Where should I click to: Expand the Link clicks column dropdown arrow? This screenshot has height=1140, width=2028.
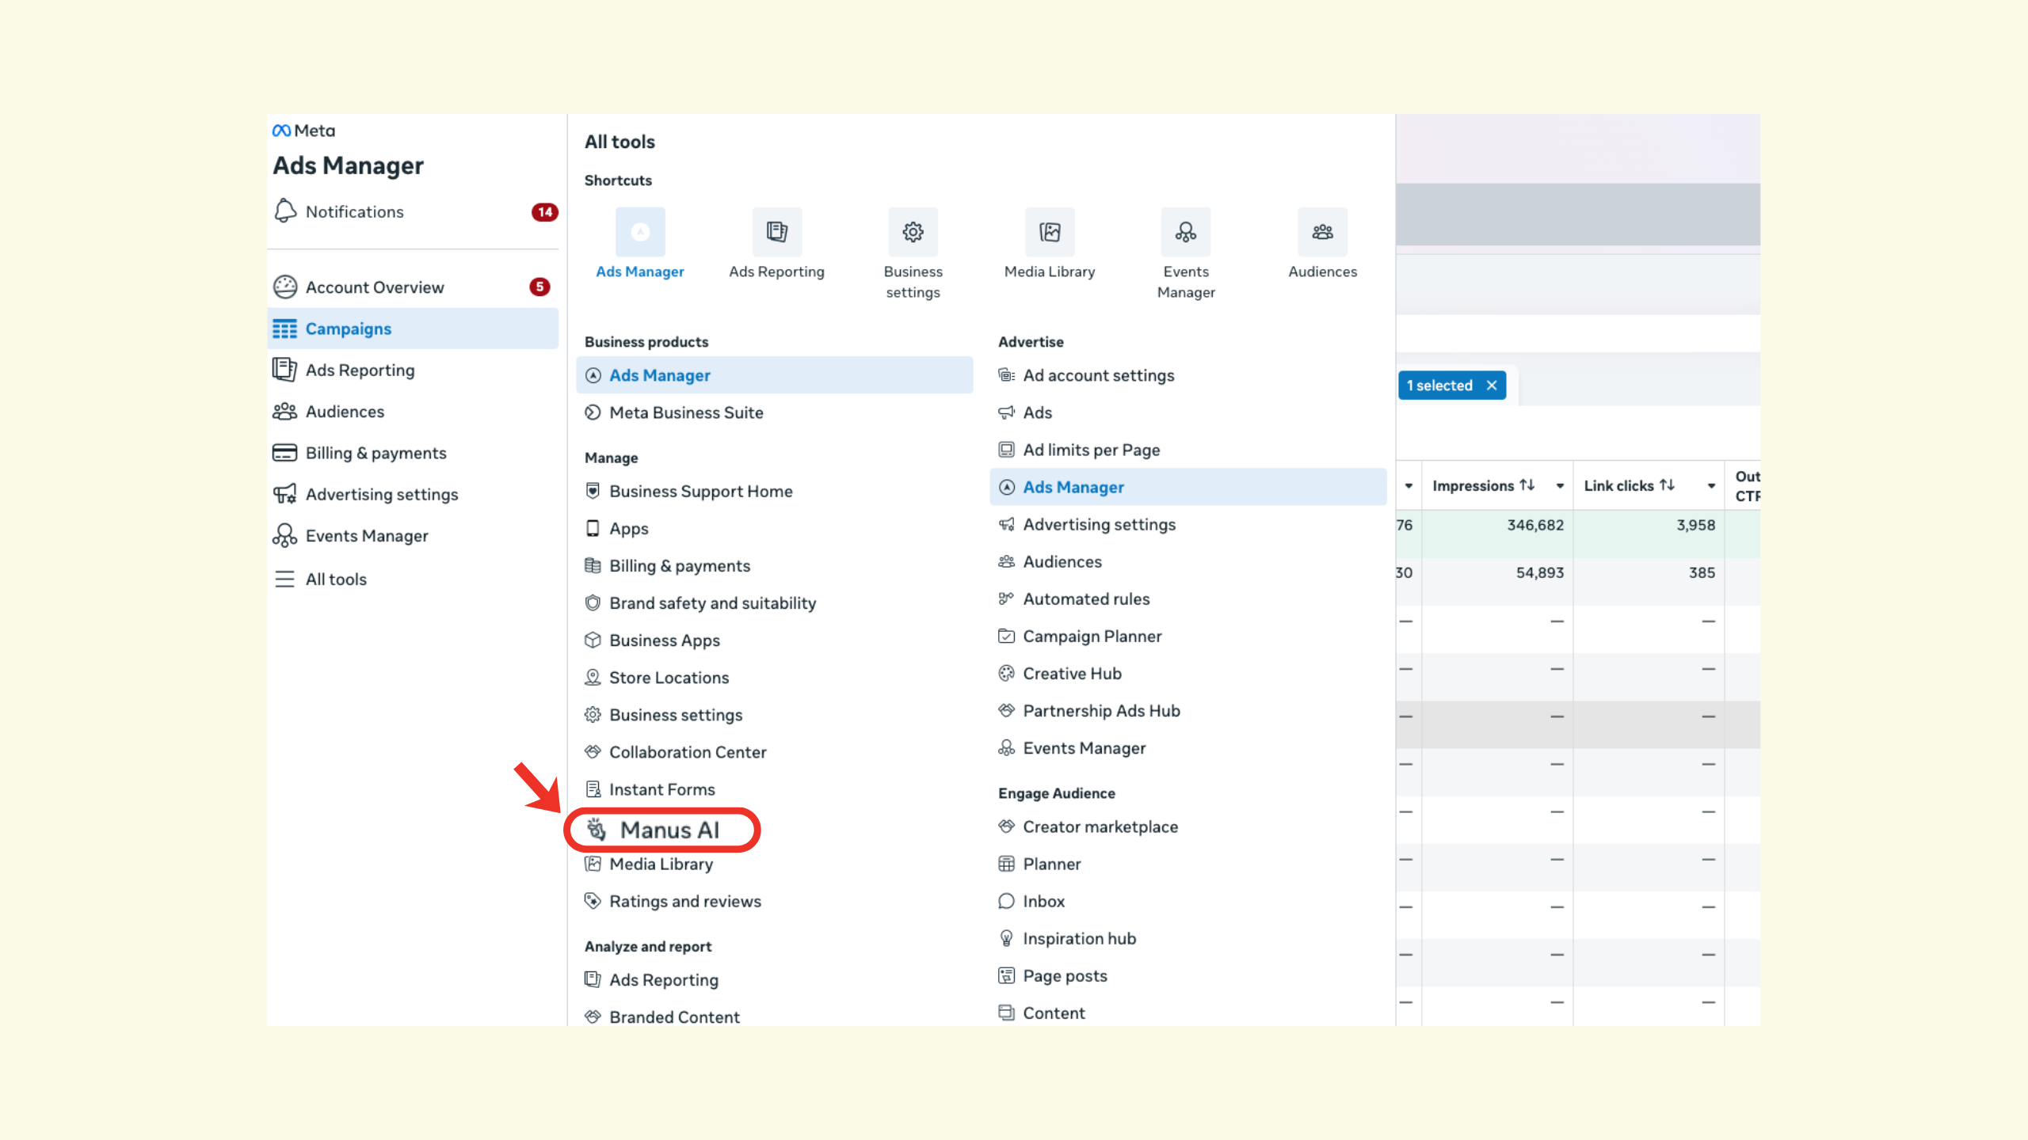pos(1711,486)
